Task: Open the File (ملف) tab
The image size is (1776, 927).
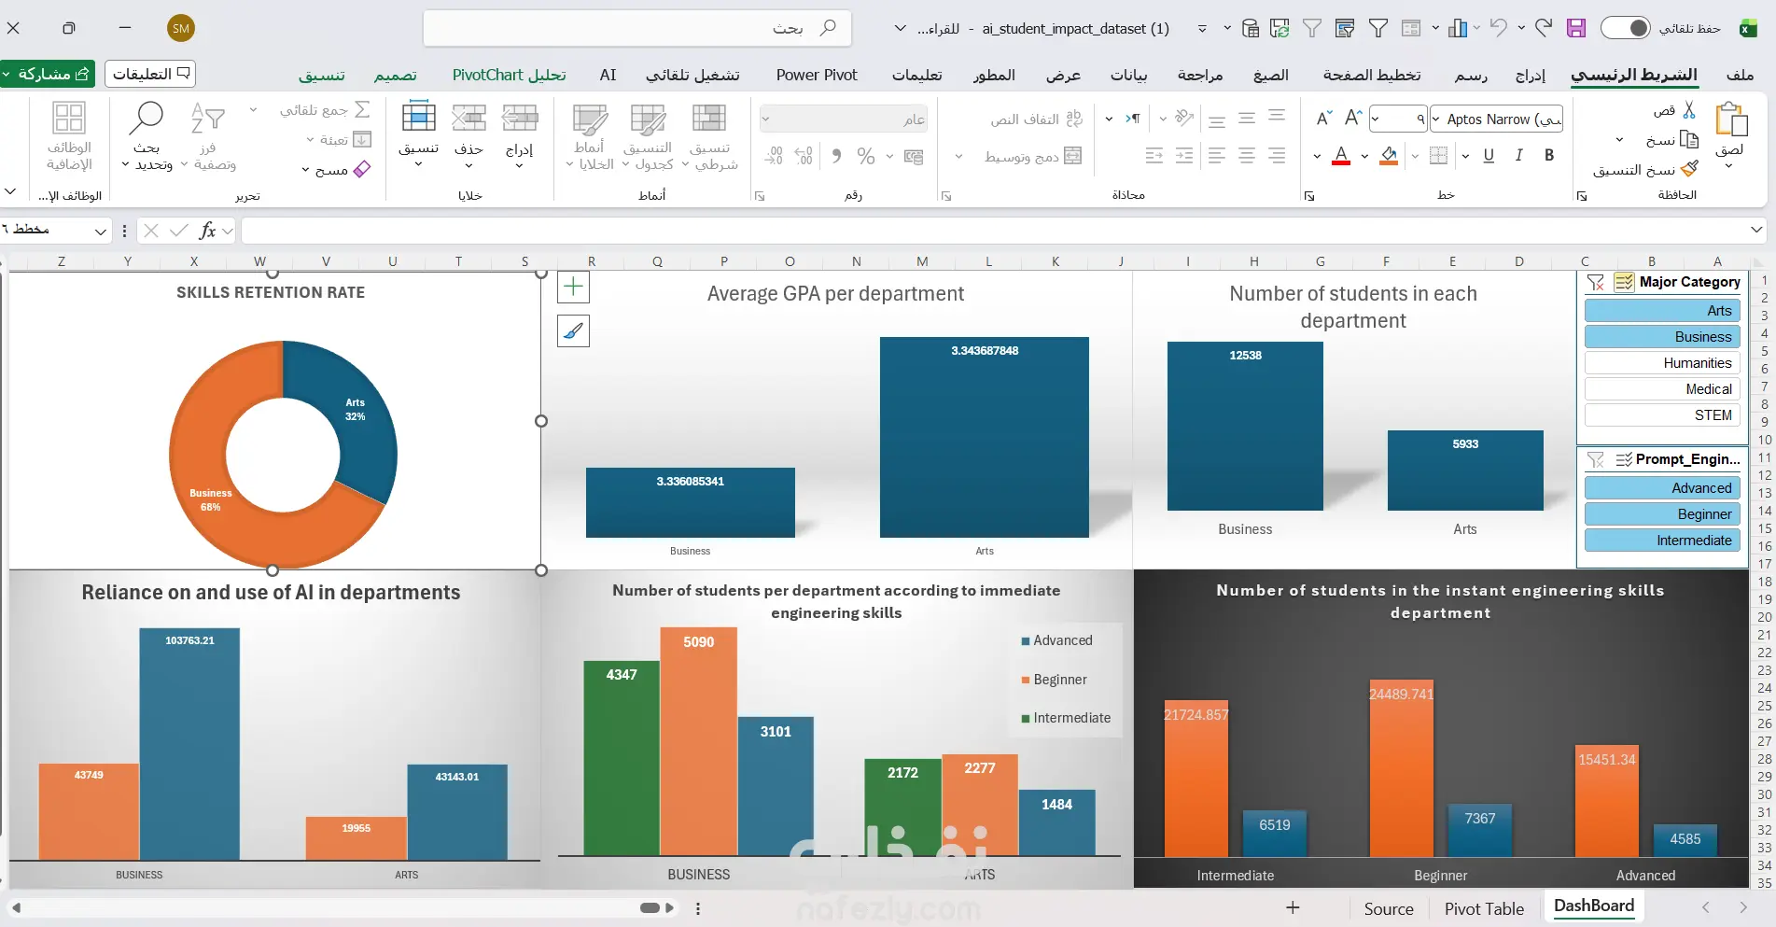Action: (1740, 75)
